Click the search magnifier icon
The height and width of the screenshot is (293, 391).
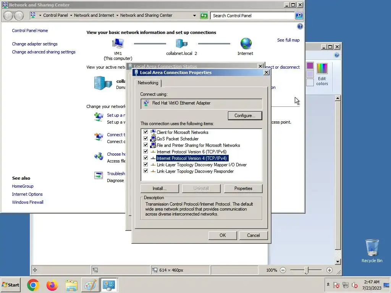[299, 15]
